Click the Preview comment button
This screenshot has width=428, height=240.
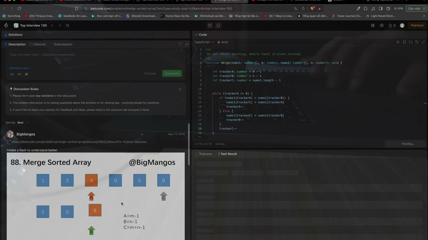[x=150, y=73]
